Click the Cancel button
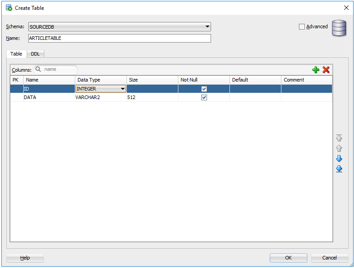The width and height of the screenshot is (354, 268). pos(329,258)
